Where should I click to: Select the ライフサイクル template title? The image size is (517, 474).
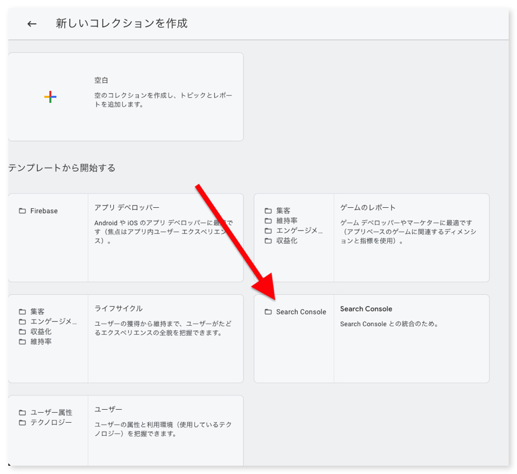pos(119,308)
